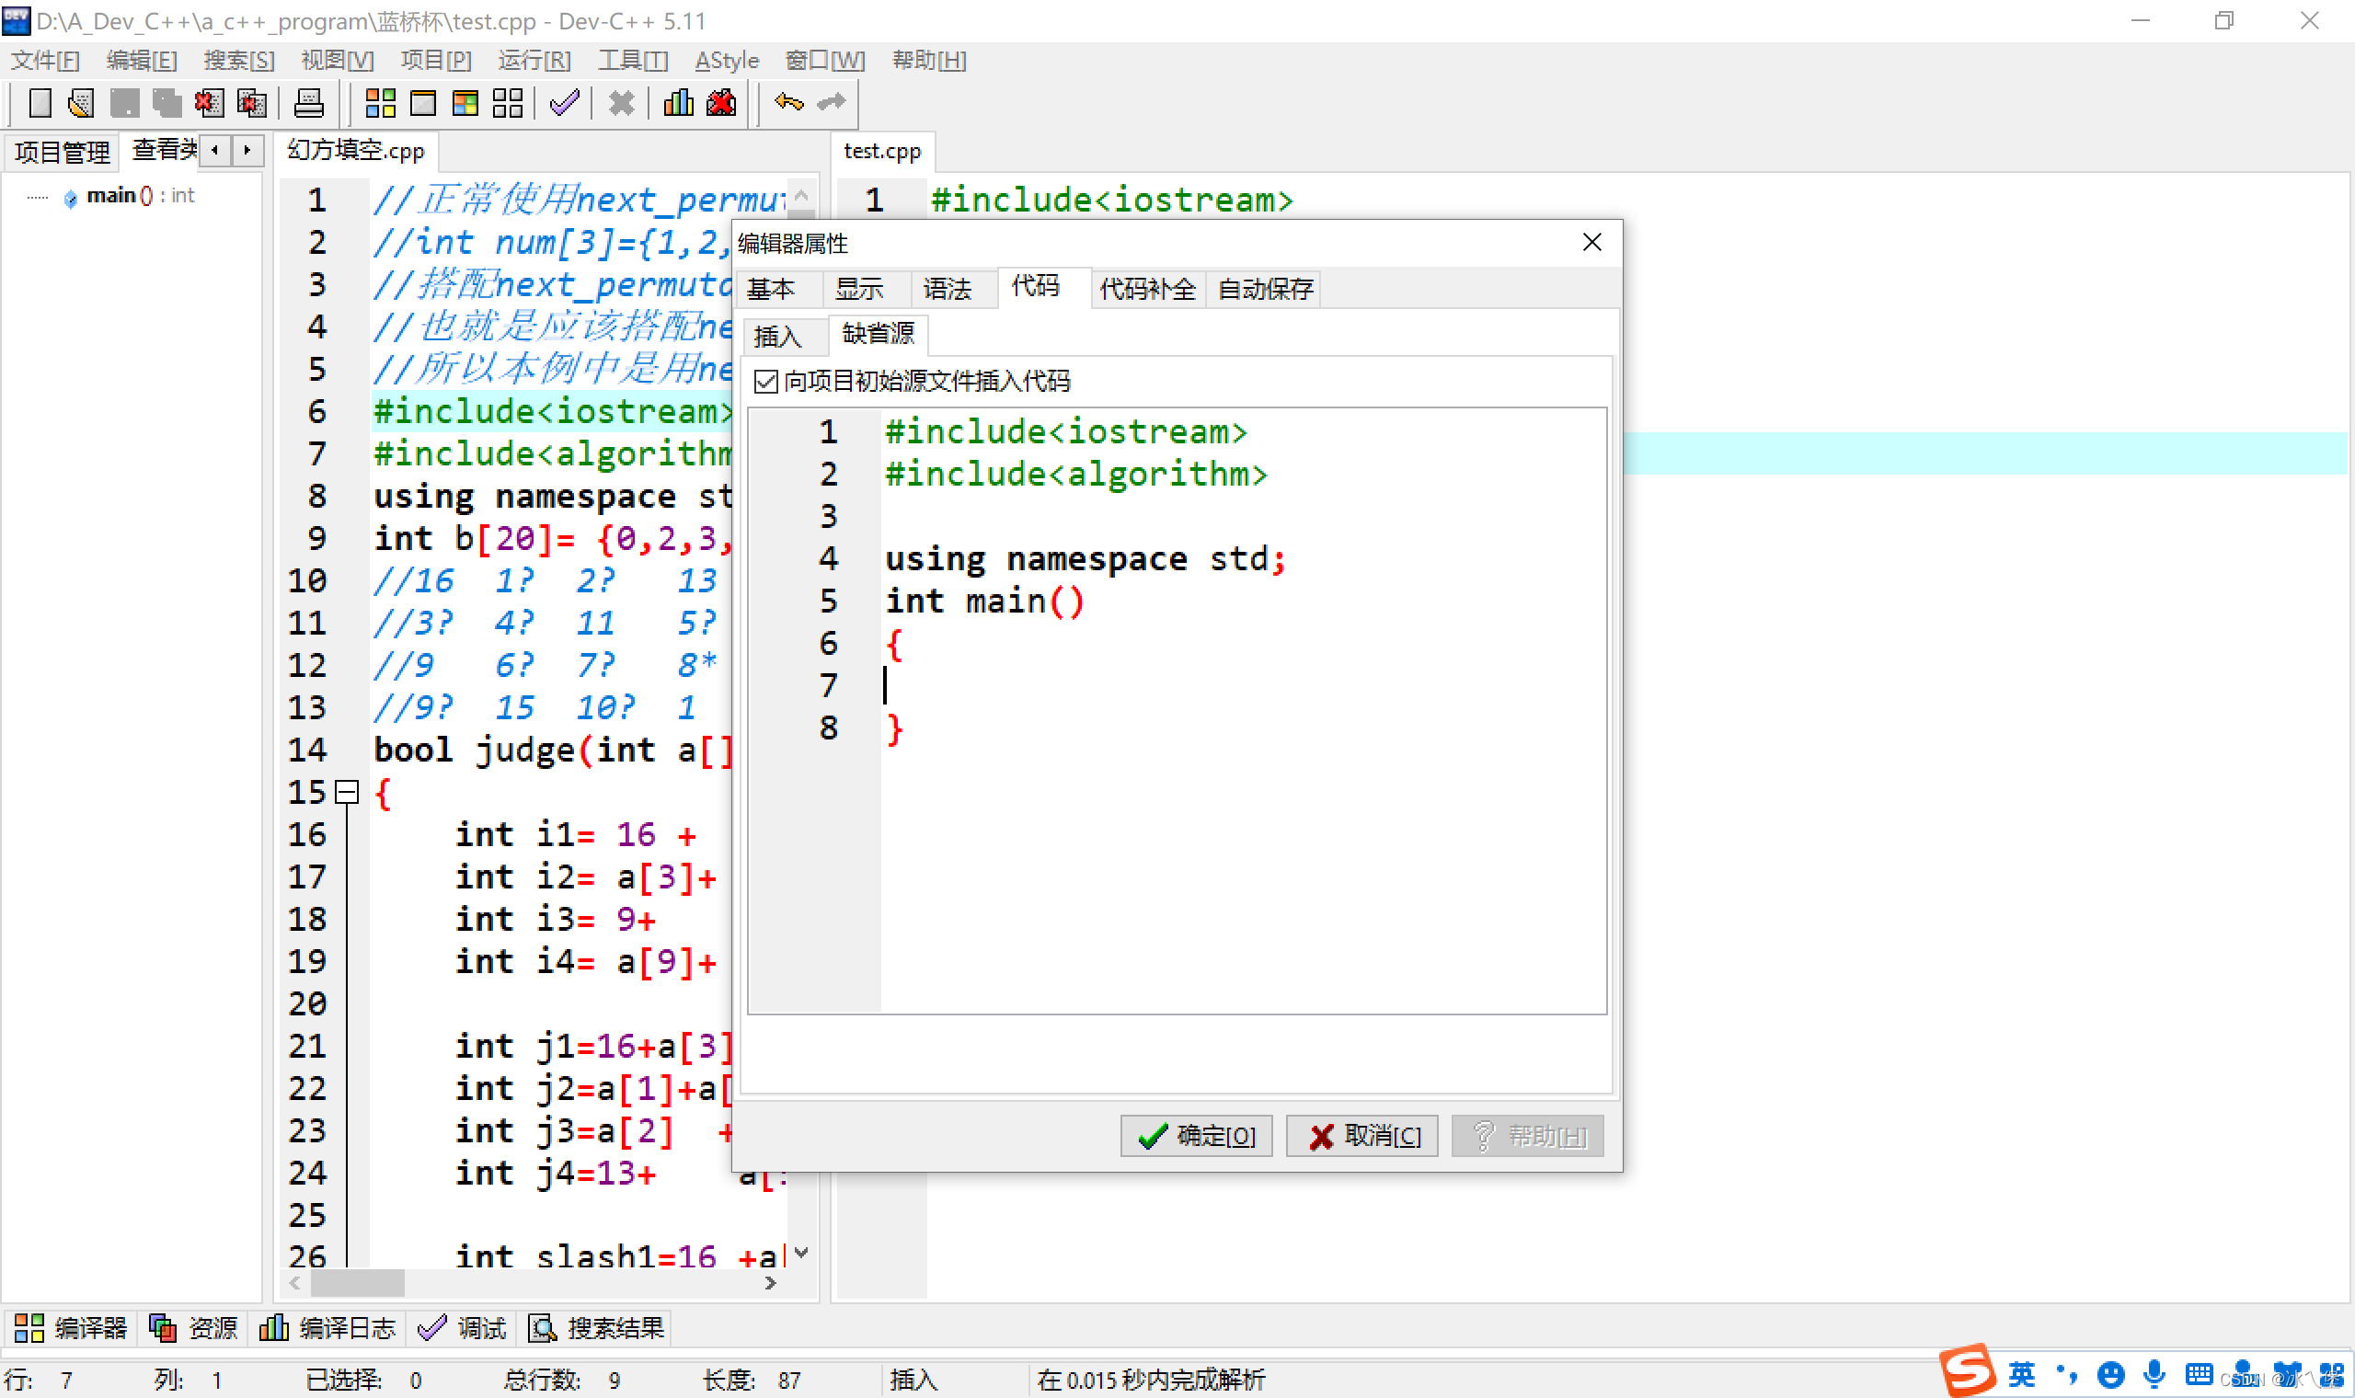The image size is (2355, 1398).
Task: Click the Debug checkmark toolbar icon
Action: tap(563, 103)
